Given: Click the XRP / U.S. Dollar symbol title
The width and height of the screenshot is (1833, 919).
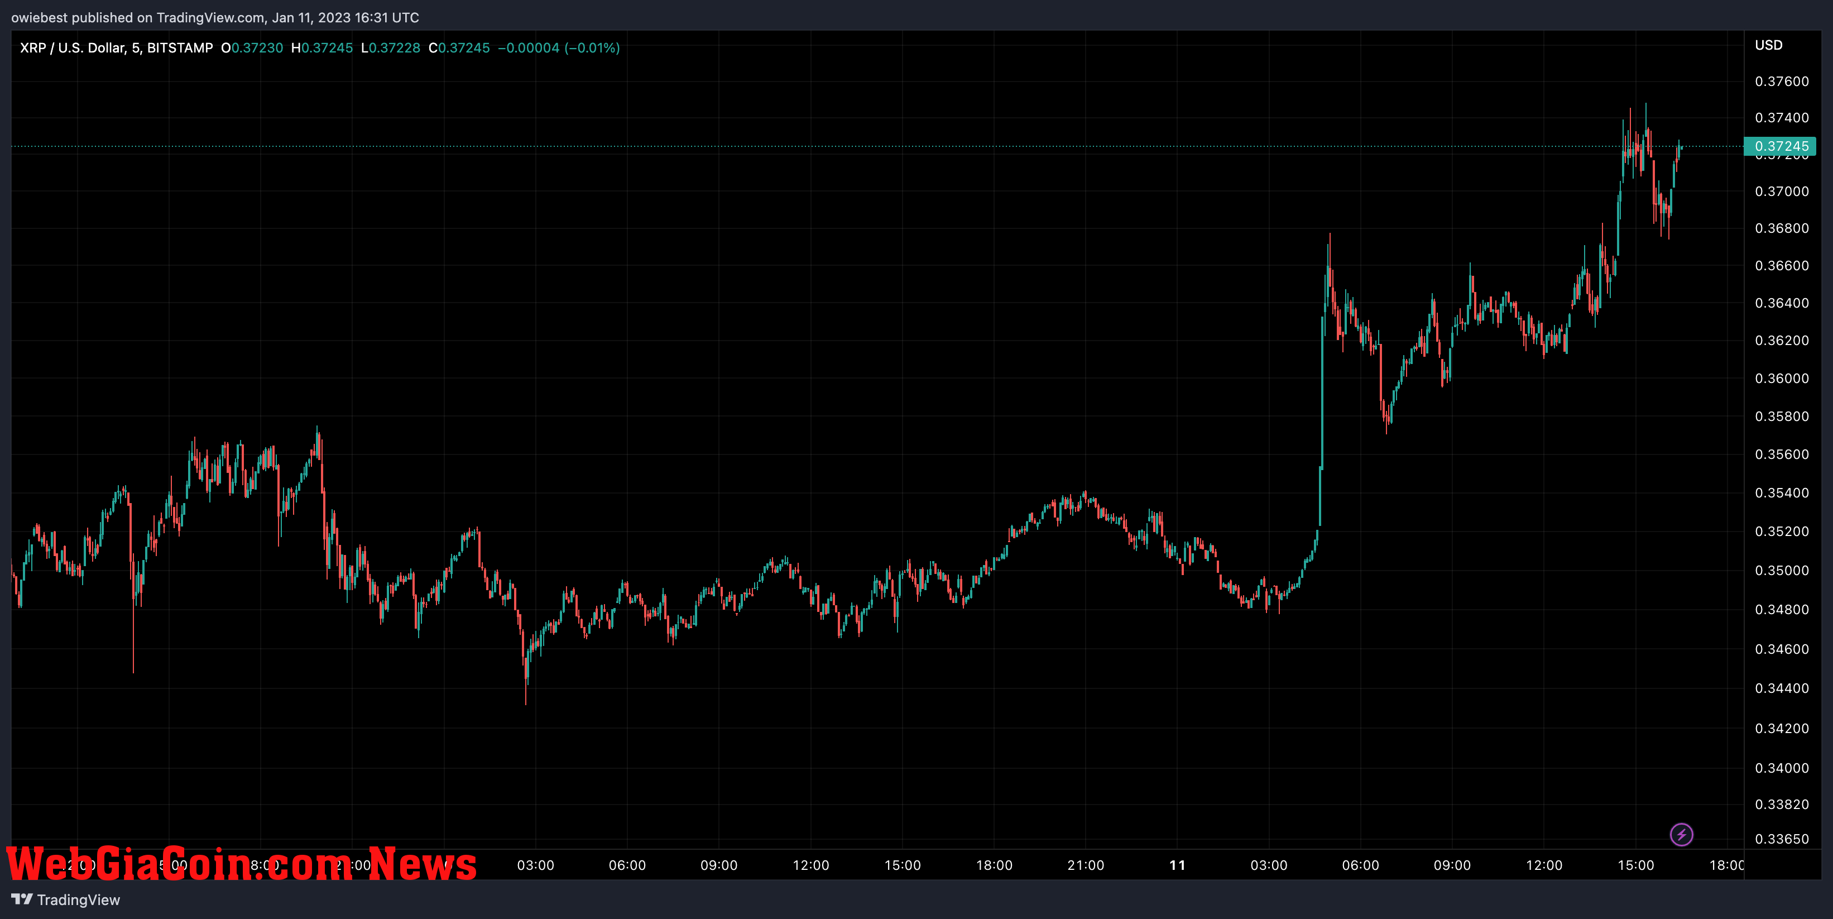Looking at the screenshot, I should [116, 47].
